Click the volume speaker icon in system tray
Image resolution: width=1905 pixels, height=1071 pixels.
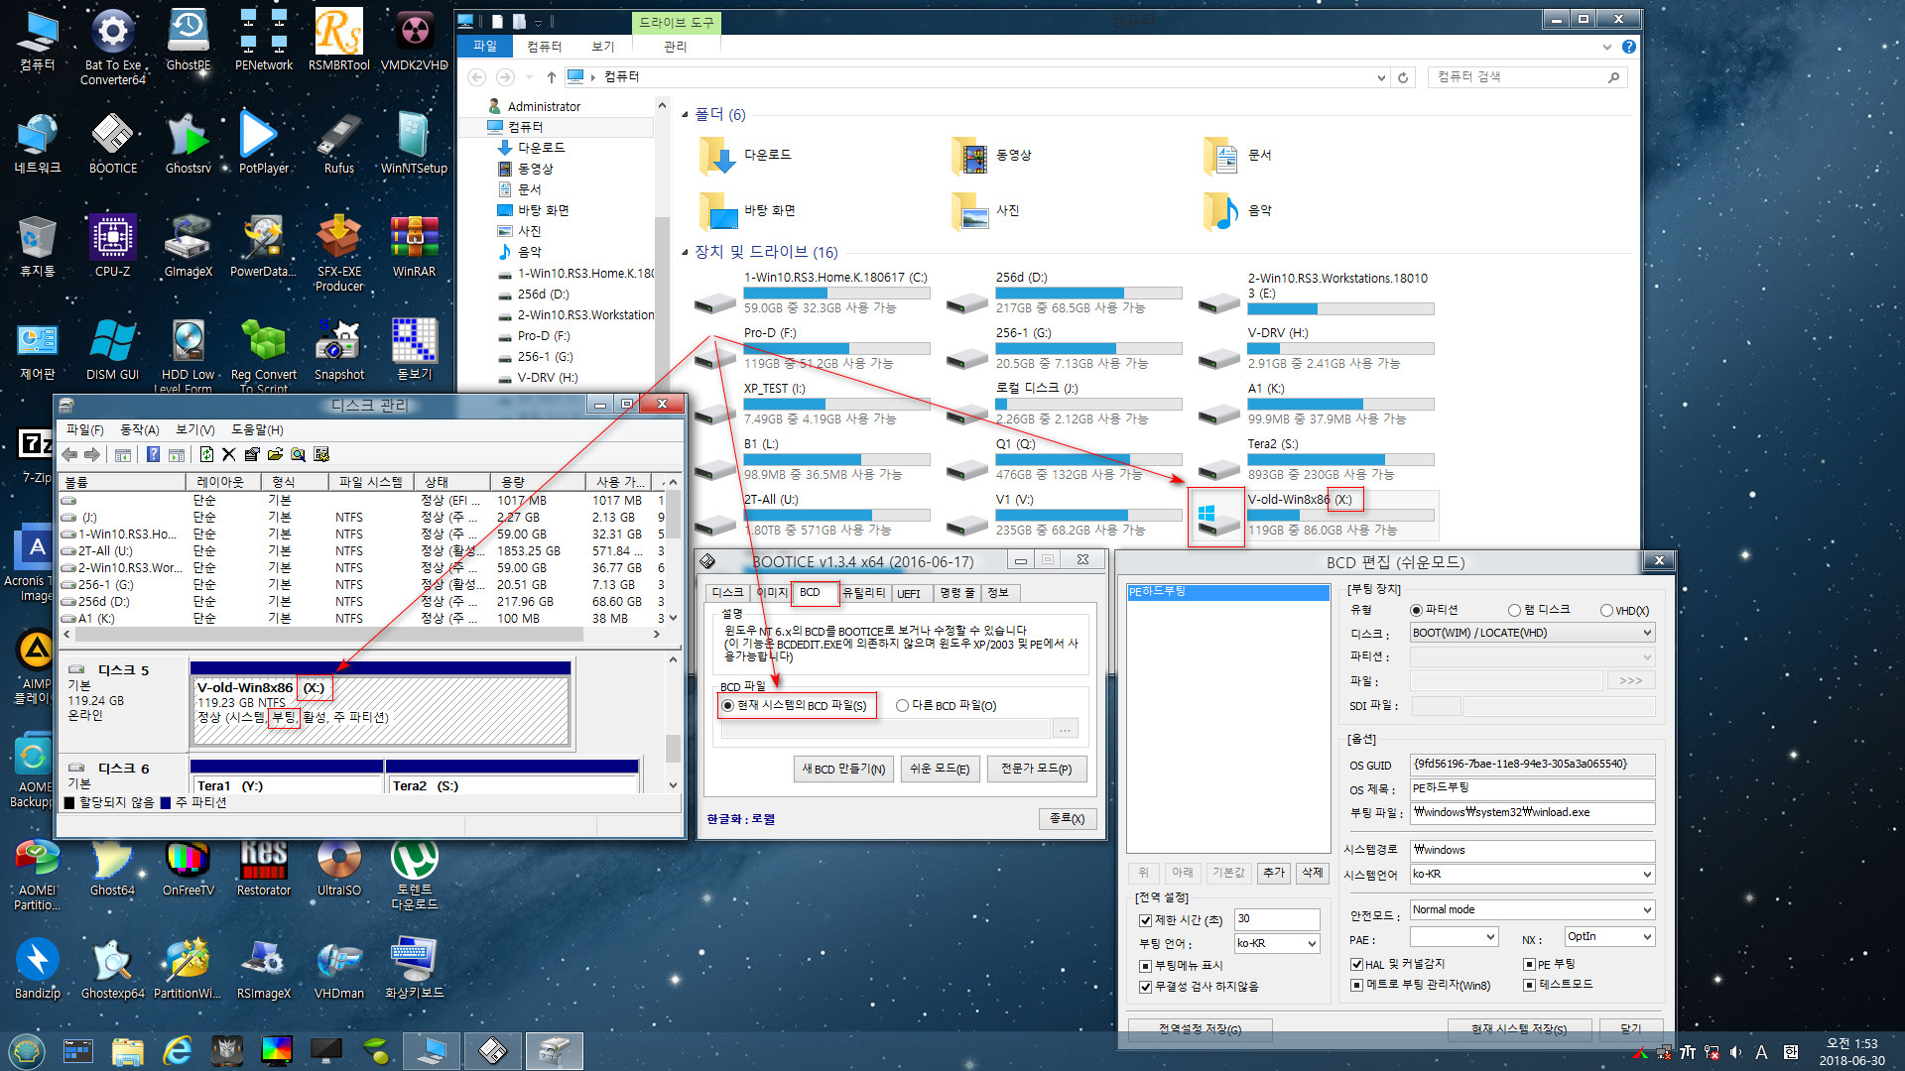click(x=1735, y=1052)
